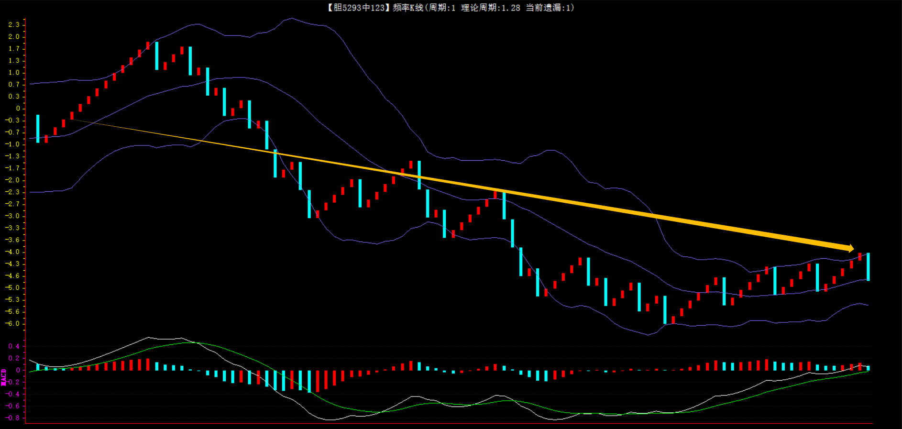
Task: Select the rightmost cyan candlestick in the chart
Action: point(868,266)
